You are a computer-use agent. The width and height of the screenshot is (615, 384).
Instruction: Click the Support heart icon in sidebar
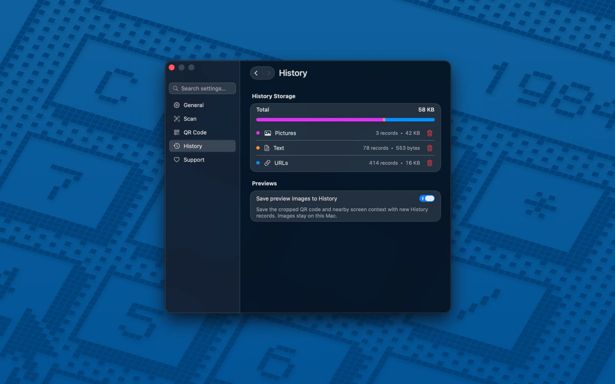pyautogui.click(x=177, y=160)
